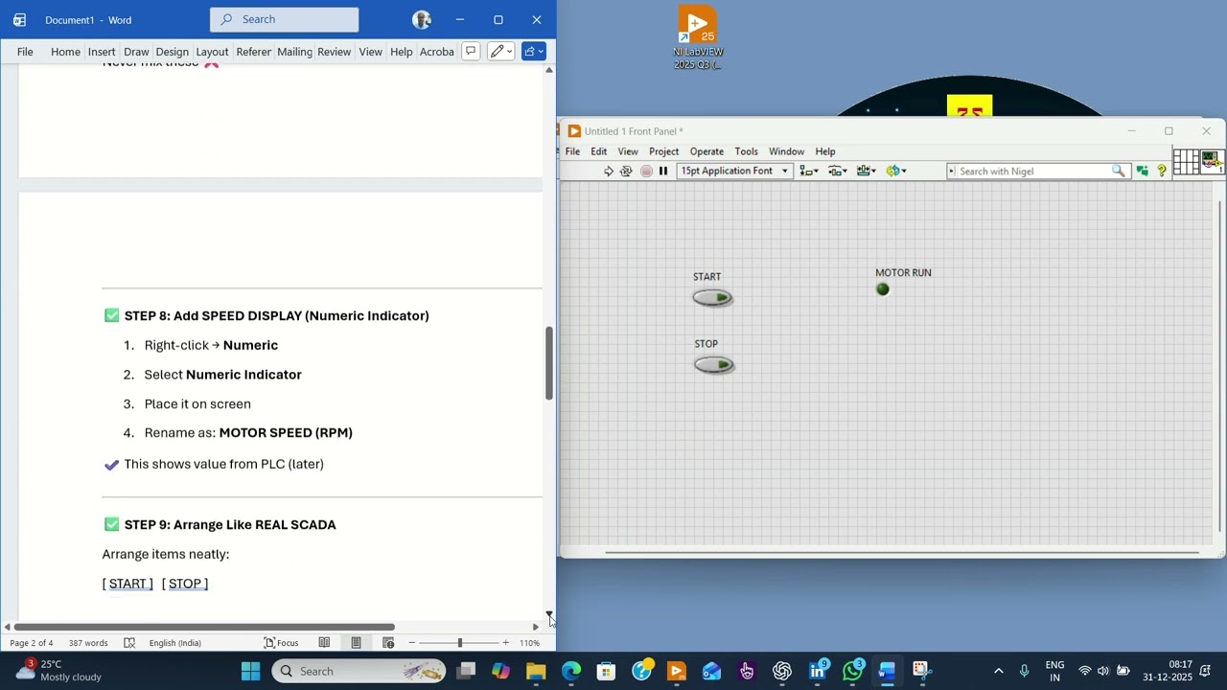
Task: Open Align Objects dropdown in LabVIEW
Action: pos(809,171)
